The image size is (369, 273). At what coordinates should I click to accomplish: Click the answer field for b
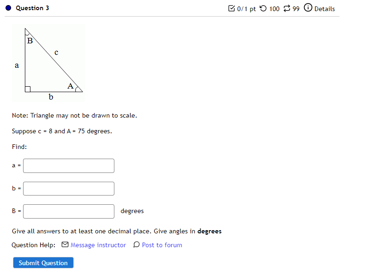point(68,188)
